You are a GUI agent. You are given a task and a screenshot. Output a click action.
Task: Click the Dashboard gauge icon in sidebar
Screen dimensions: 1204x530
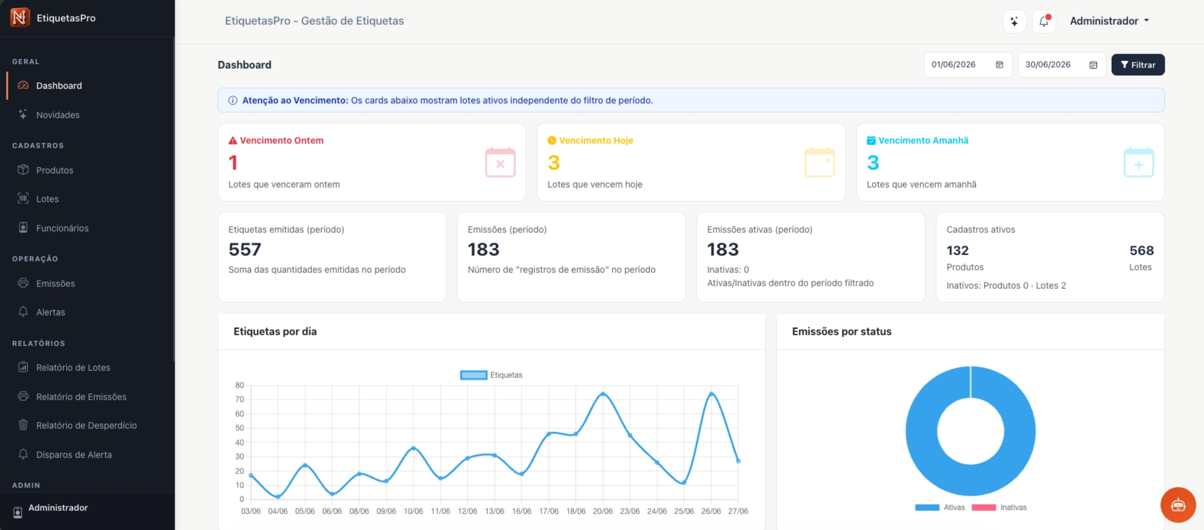pos(24,85)
